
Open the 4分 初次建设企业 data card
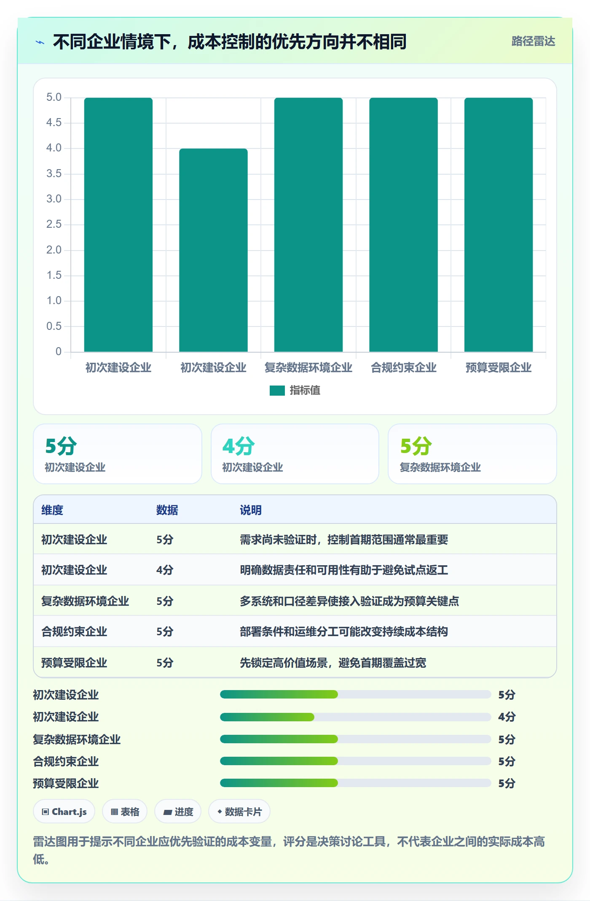click(295, 454)
